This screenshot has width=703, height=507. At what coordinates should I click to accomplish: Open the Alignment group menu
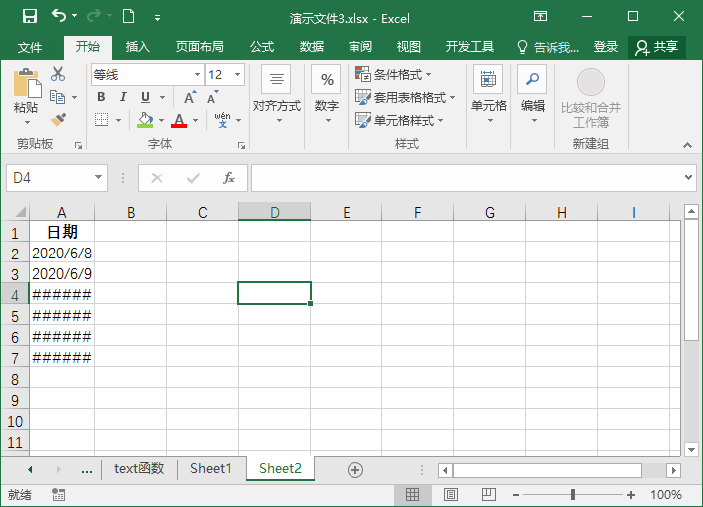click(x=277, y=95)
